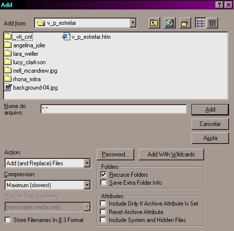The height and width of the screenshot is (231, 234).
Task: Click the Add (and Replace) Files value
Action: pos(34,163)
